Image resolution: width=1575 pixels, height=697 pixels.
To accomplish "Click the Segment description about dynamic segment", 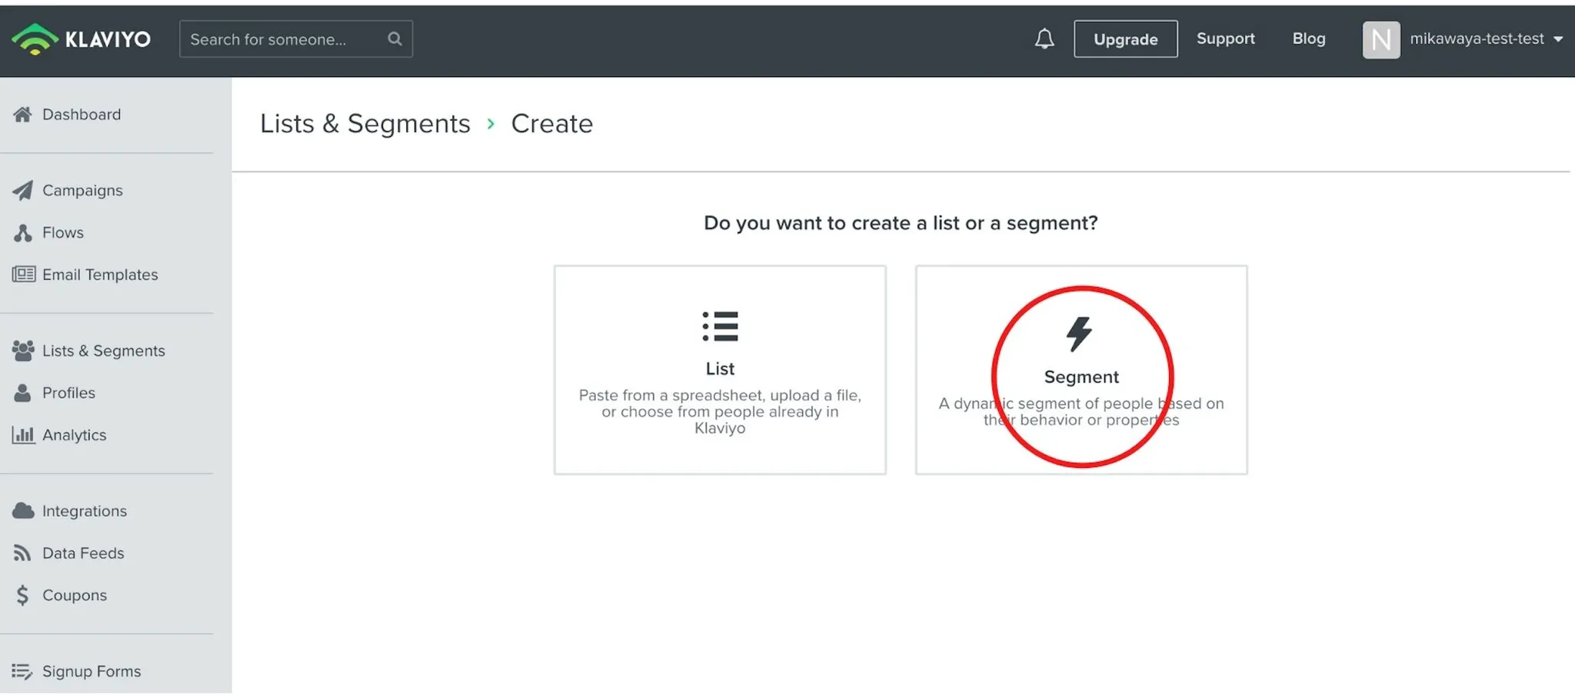I will [1081, 412].
